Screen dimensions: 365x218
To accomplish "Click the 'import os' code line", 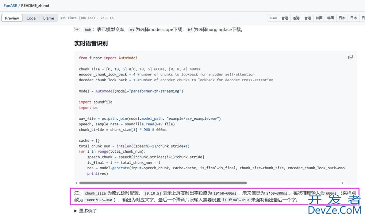I will (x=88, y=108).
